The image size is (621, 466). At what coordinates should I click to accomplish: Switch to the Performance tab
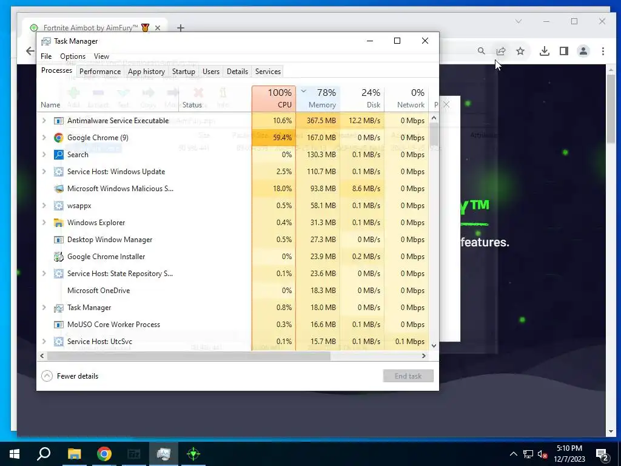[x=100, y=72]
